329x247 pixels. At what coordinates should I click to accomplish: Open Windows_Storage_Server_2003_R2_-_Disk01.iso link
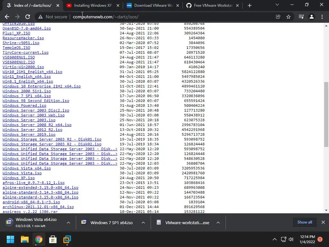[x=52, y=140]
